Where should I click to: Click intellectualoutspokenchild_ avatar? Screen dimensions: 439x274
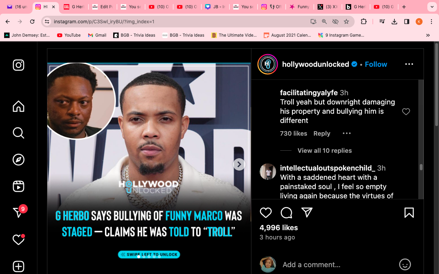pos(268,171)
